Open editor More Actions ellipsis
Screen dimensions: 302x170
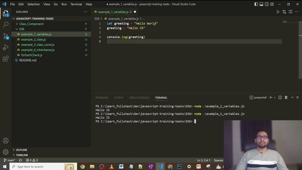[297, 12]
